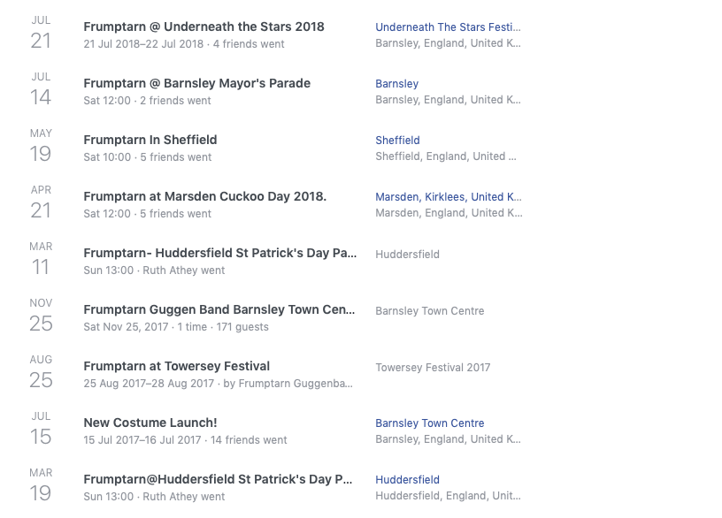Click the NOV 25 date badge
Image resolution: width=722 pixels, height=518 pixels.
(41, 316)
